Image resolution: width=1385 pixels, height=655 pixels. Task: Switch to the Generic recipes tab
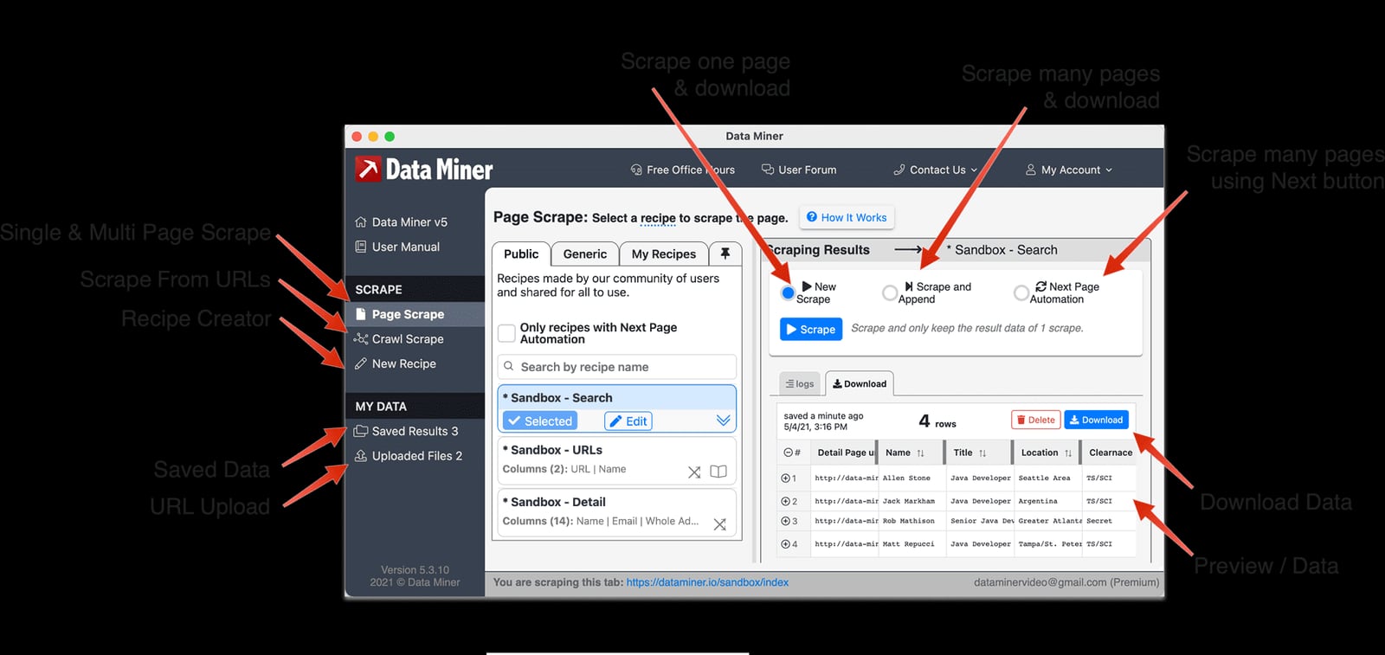(585, 254)
